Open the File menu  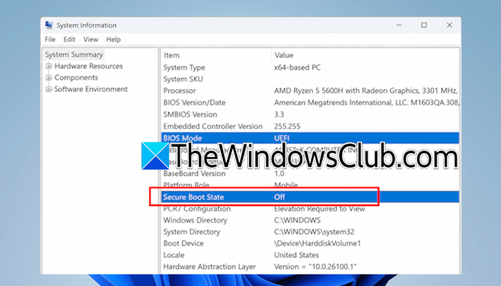click(x=50, y=39)
